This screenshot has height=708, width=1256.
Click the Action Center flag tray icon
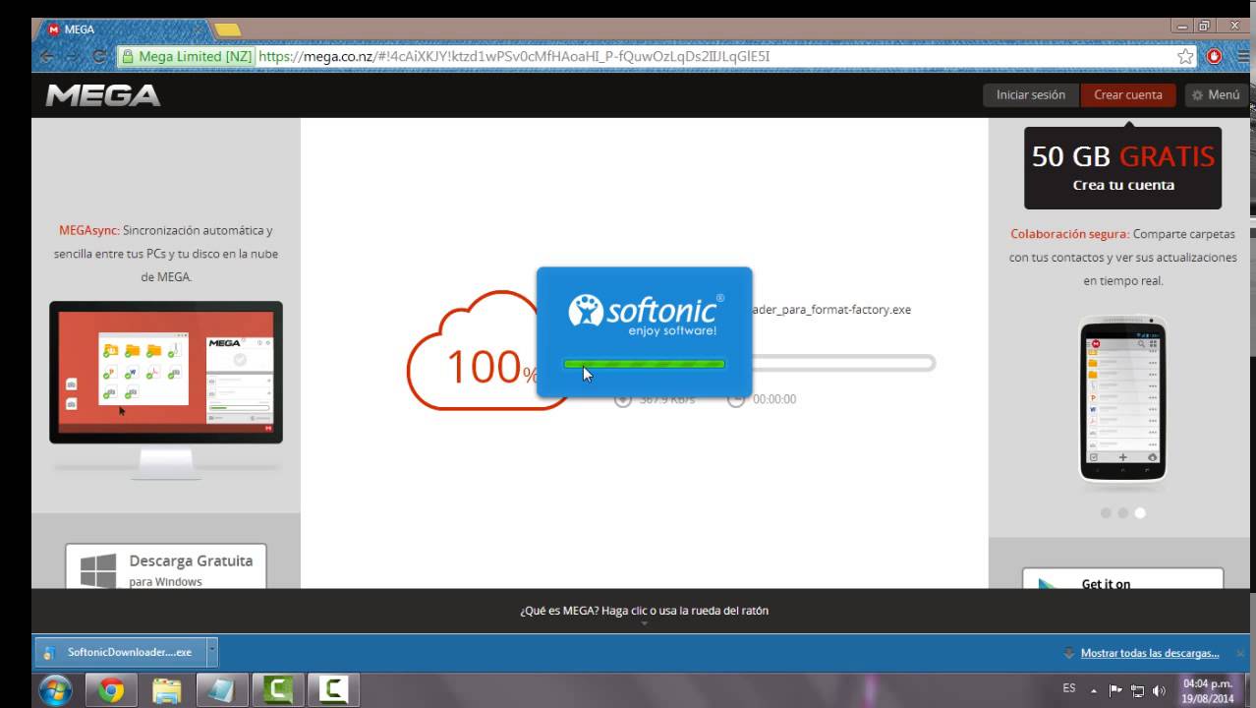click(1115, 690)
